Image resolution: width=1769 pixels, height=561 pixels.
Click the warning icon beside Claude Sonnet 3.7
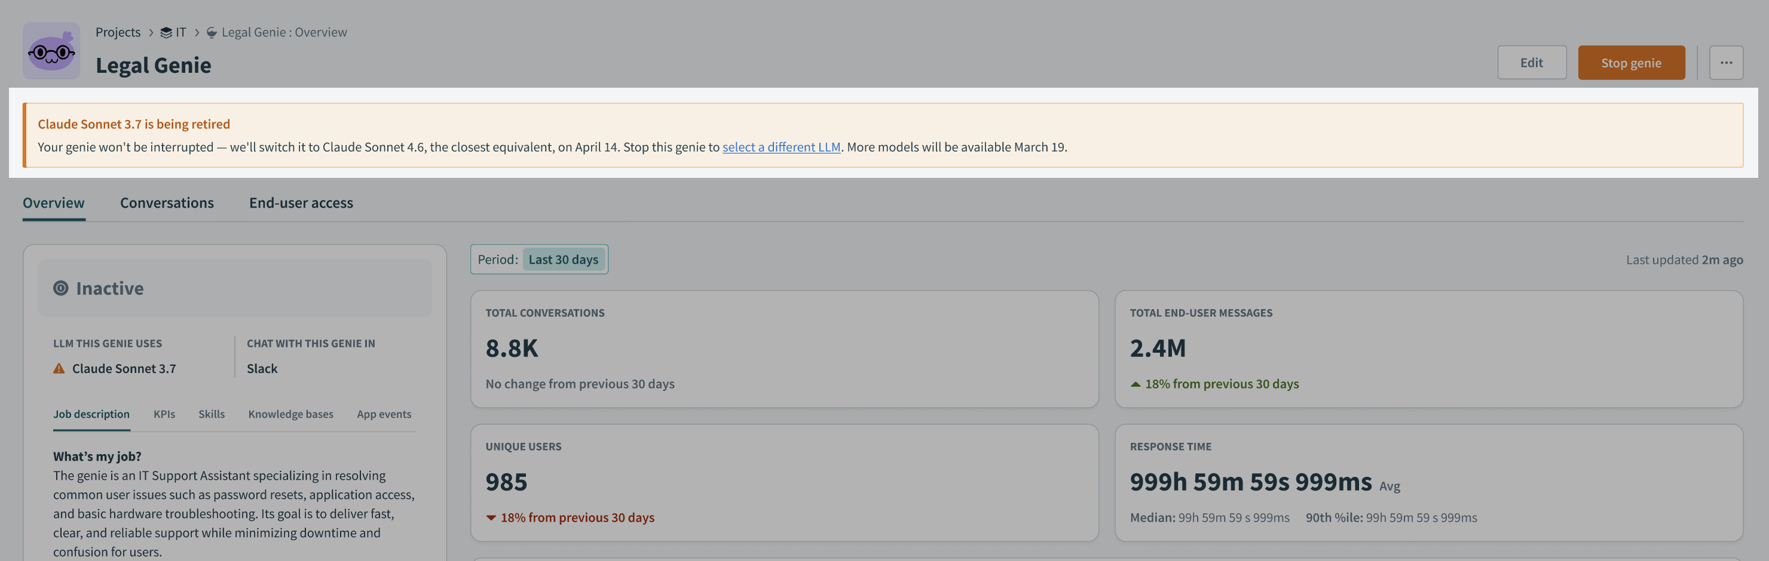tap(59, 368)
